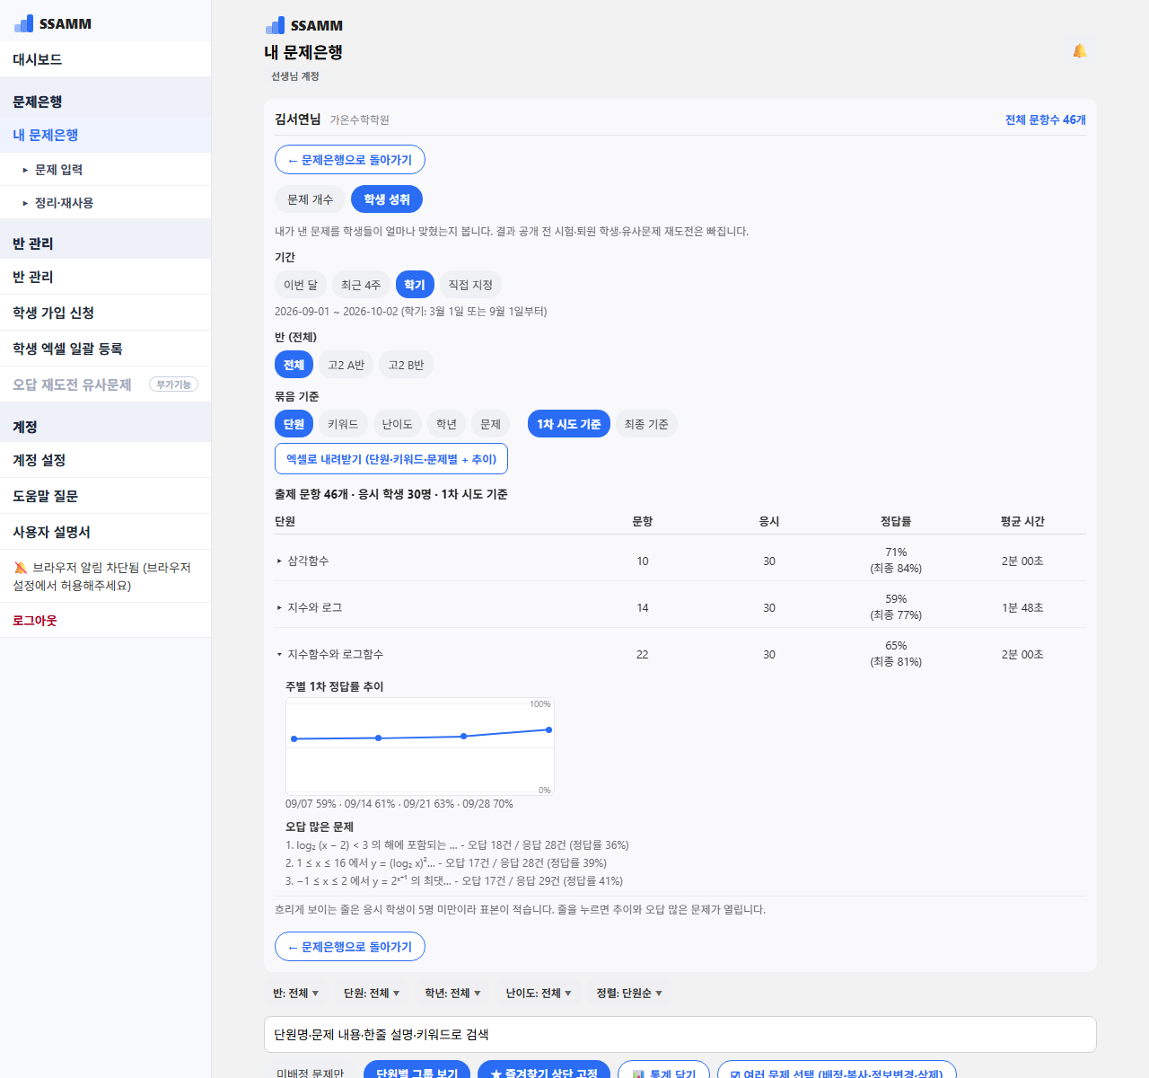This screenshot has height=1078, width=1149.
Task: Click the notification bell icon
Action: 1080,51
